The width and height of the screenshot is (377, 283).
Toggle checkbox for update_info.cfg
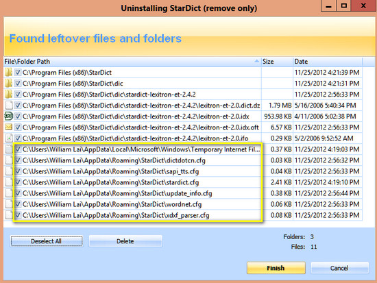pos(18,193)
